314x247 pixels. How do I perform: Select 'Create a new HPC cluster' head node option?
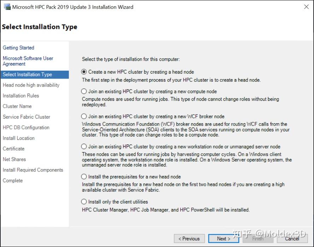click(x=84, y=72)
